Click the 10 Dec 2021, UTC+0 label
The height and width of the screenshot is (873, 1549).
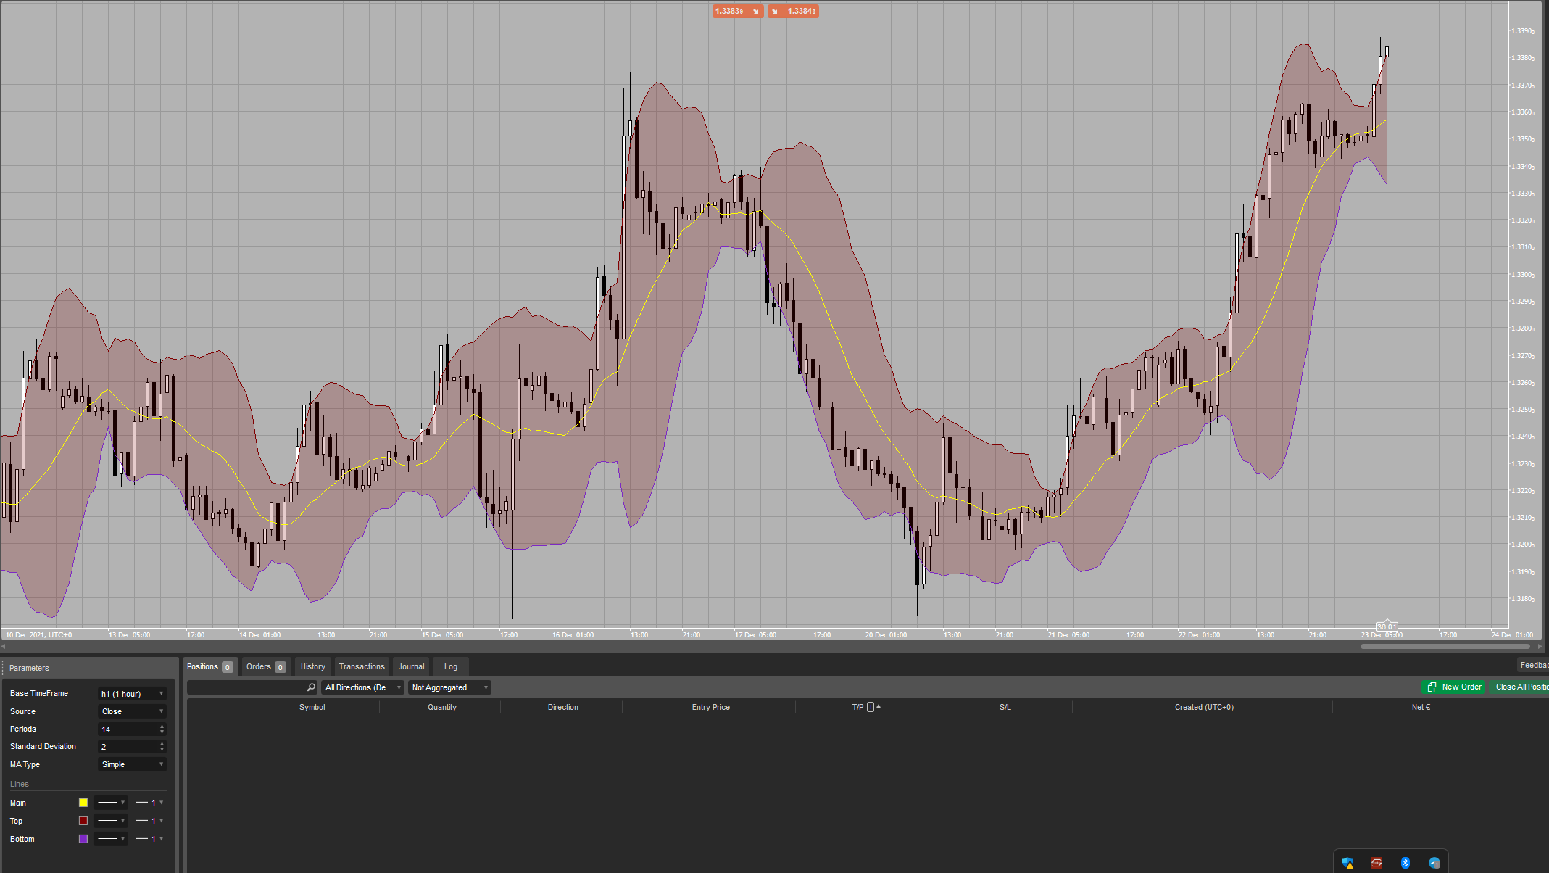pyautogui.click(x=39, y=635)
